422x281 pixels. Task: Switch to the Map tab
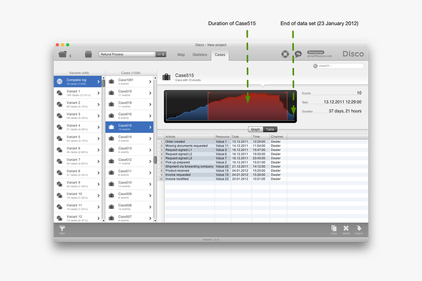coord(181,55)
